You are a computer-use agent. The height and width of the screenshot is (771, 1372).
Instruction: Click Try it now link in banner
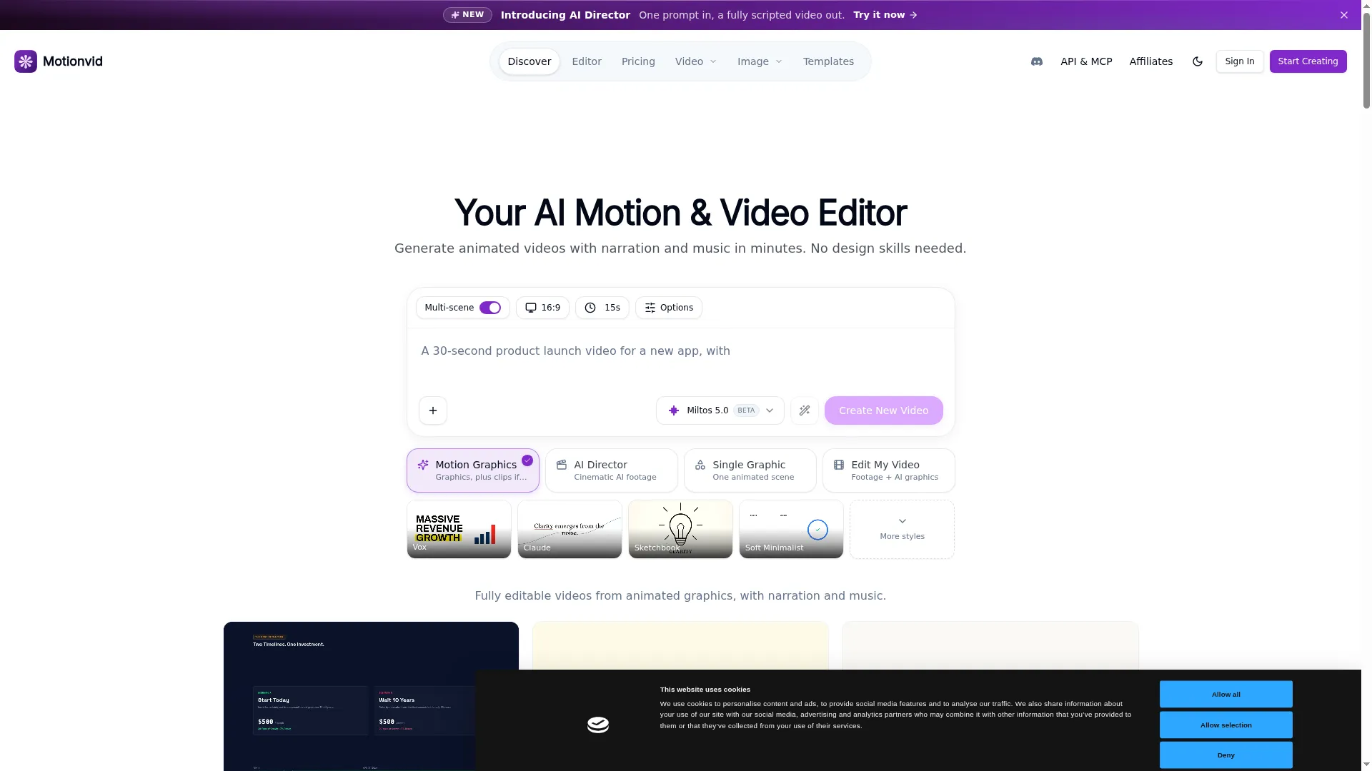(x=885, y=15)
